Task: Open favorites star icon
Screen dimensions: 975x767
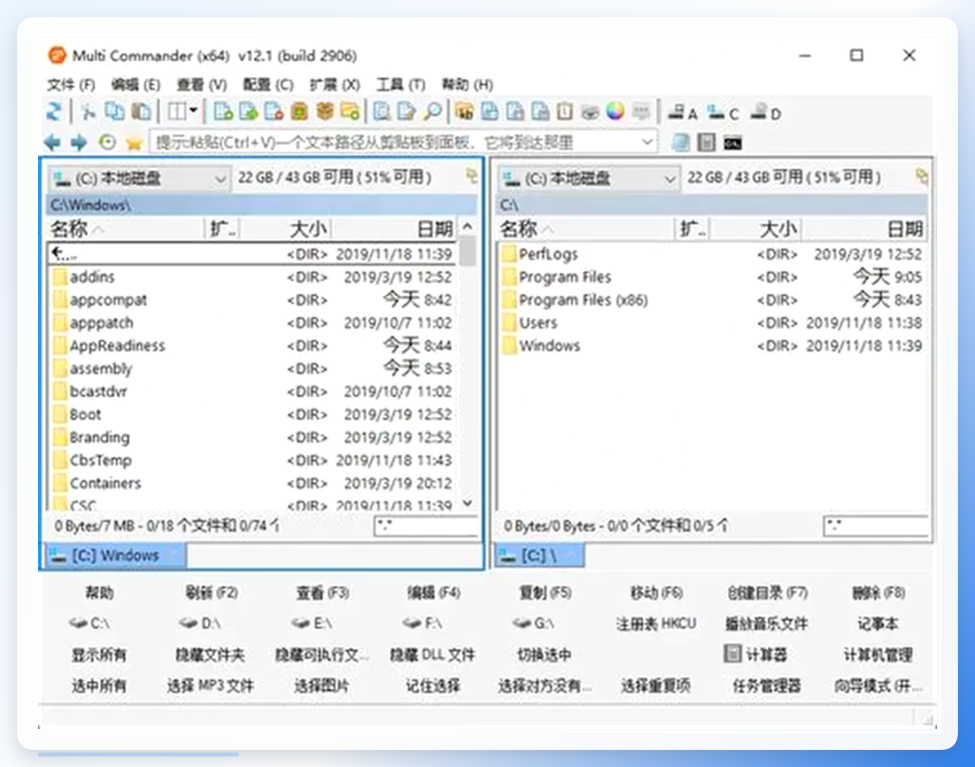Action: [134, 144]
